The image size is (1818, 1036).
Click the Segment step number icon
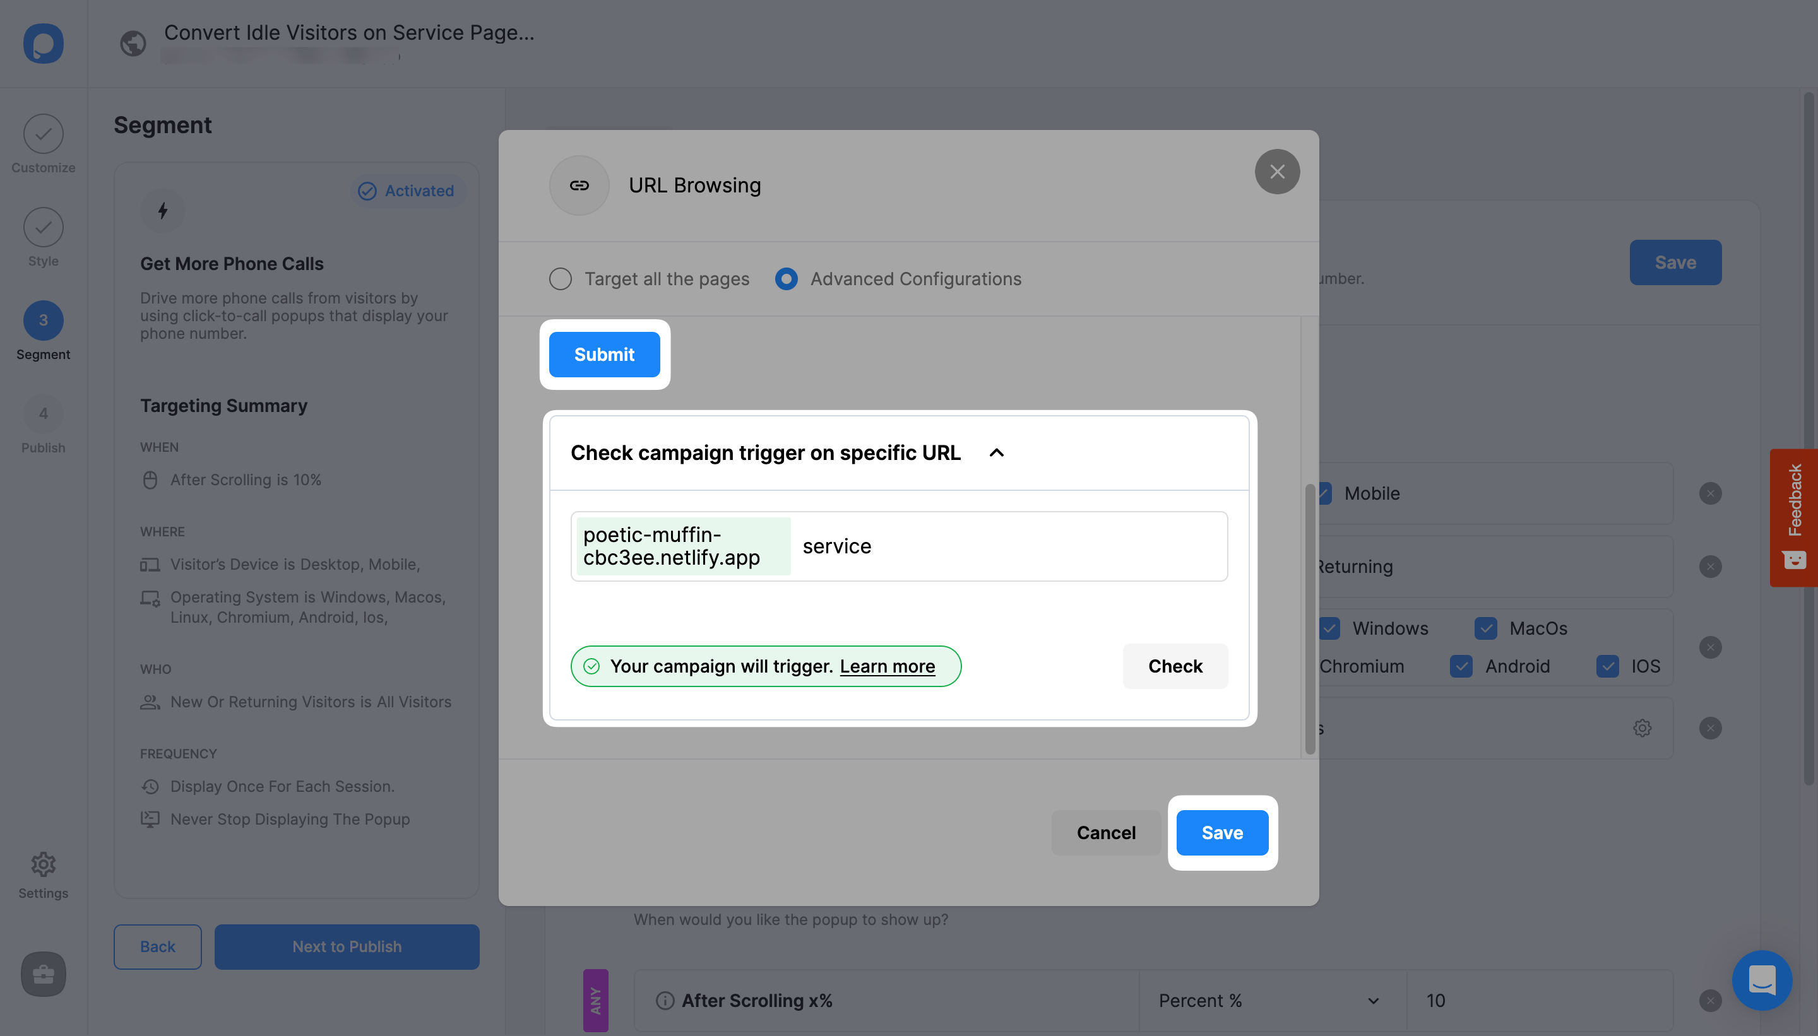[x=42, y=319]
